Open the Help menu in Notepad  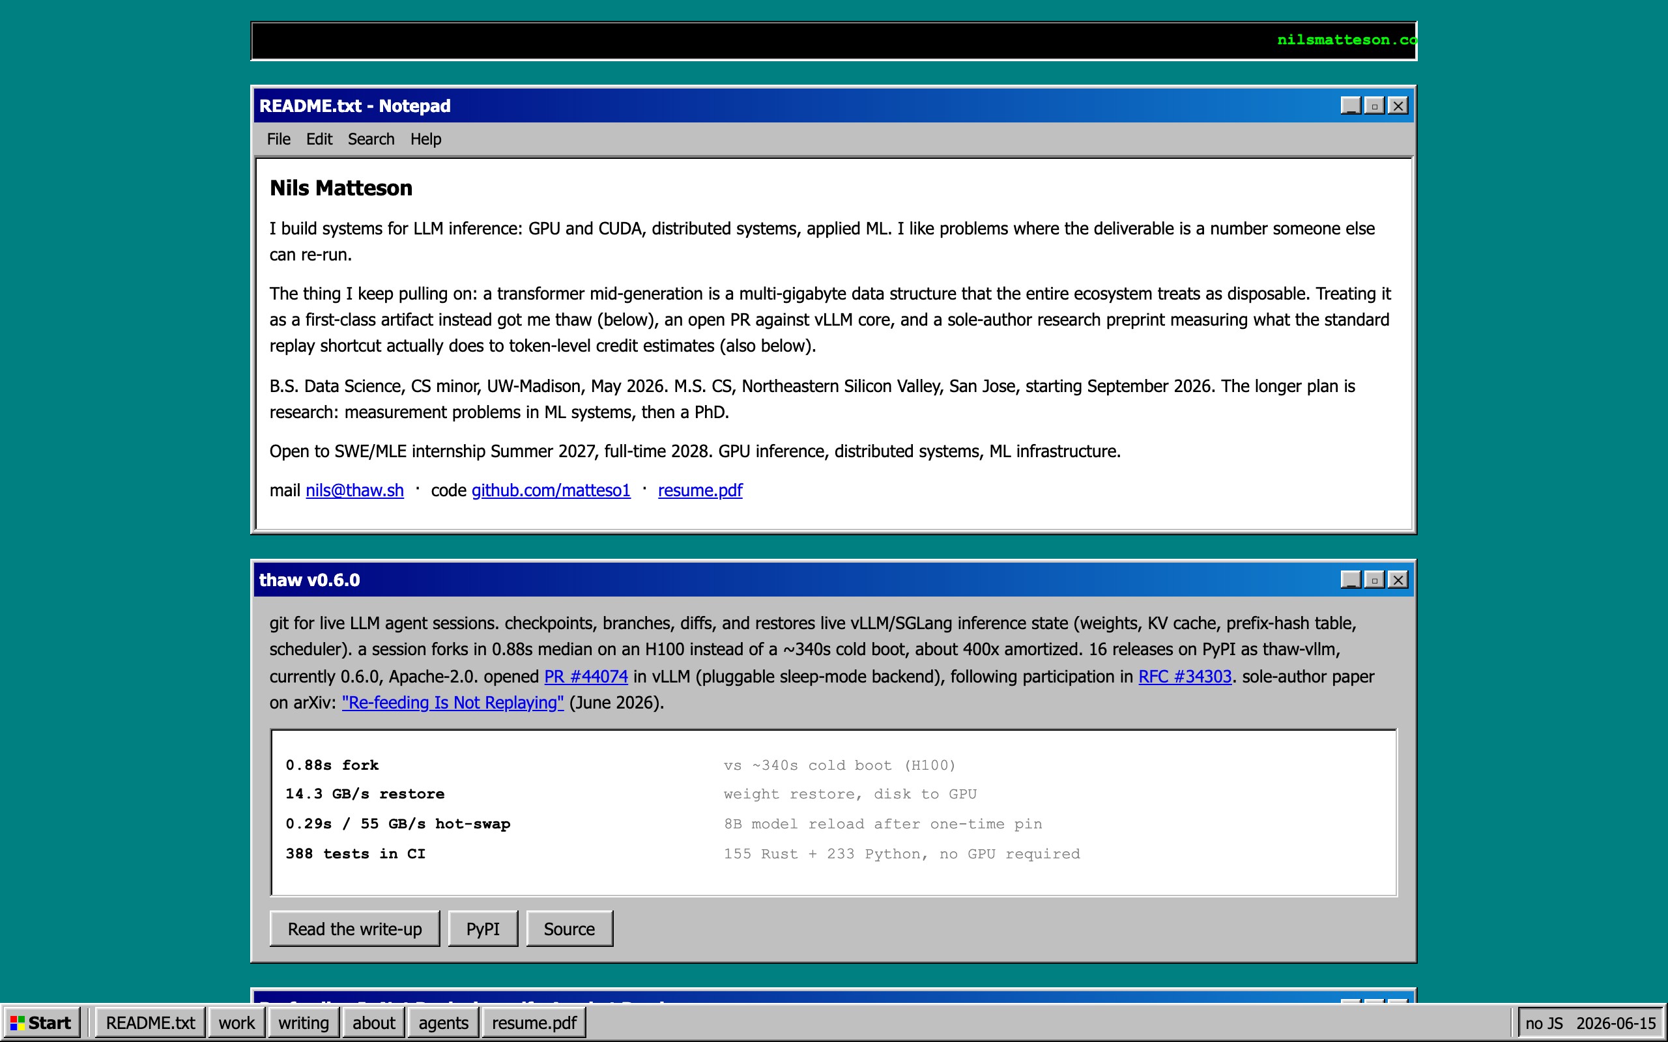pyautogui.click(x=425, y=139)
